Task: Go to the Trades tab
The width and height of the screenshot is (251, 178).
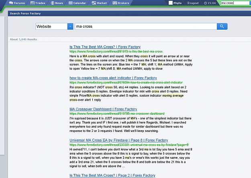Action: [38, 3]
